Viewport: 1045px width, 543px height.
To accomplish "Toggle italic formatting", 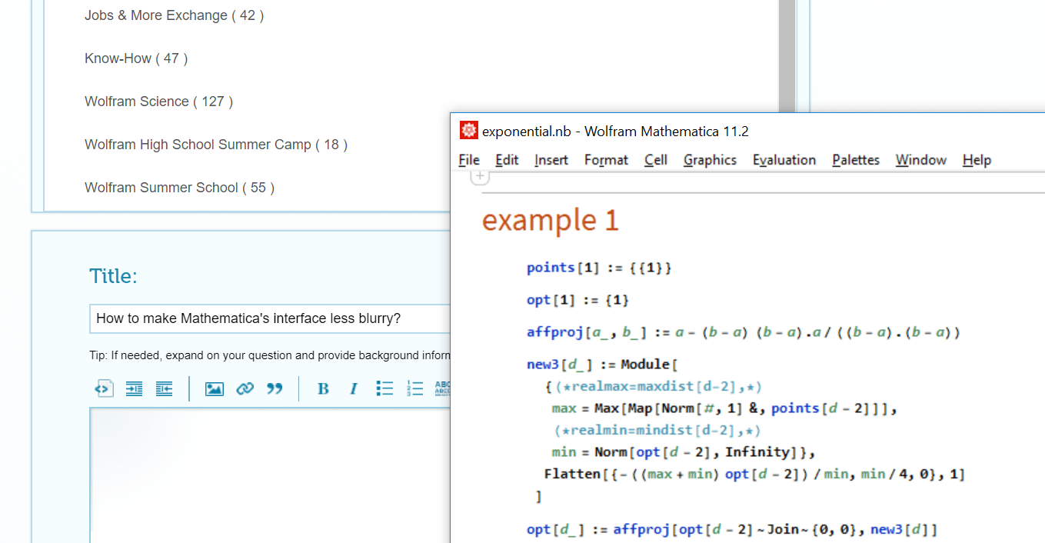I will click(353, 388).
